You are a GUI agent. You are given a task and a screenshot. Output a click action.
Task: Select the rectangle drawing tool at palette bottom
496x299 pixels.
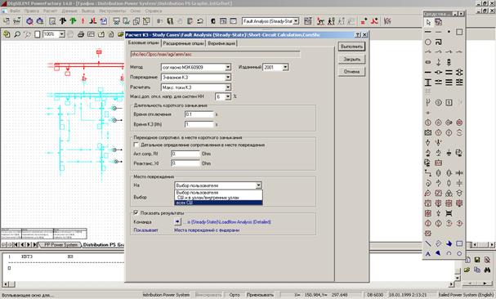[x=459, y=243]
